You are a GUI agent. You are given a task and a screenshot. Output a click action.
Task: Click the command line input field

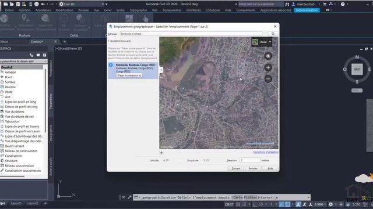[221, 197]
